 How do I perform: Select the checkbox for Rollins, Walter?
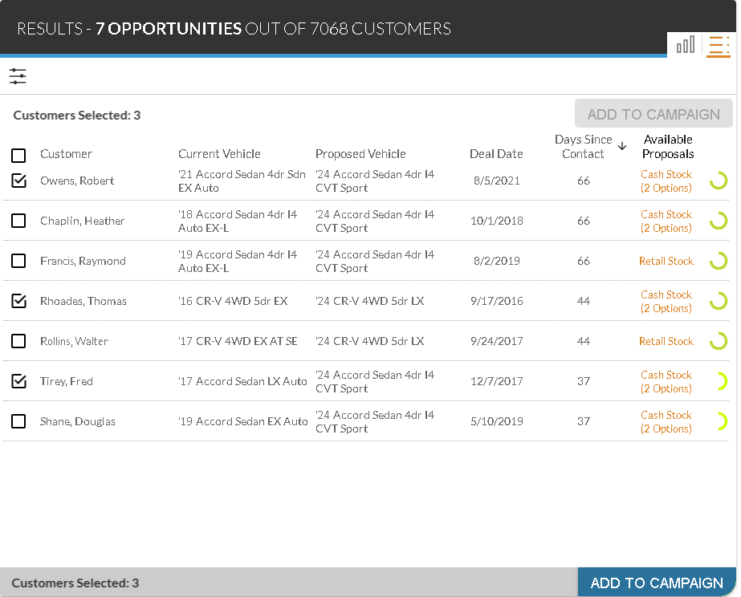pyautogui.click(x=18, y=341)
